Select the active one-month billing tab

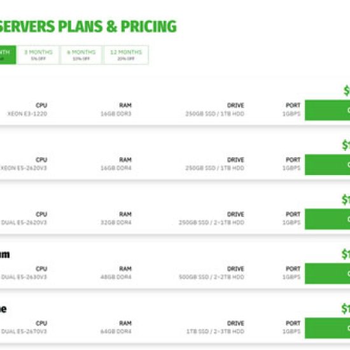click(x=8, y=55)
